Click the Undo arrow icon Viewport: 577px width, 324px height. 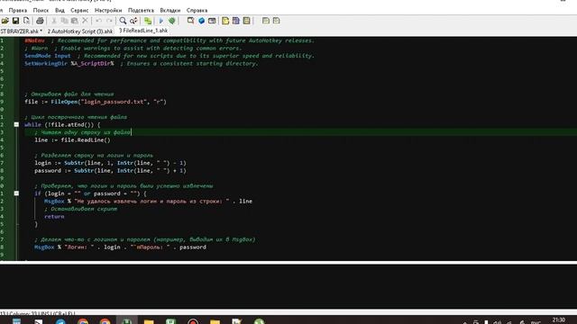tap(98, 21)
